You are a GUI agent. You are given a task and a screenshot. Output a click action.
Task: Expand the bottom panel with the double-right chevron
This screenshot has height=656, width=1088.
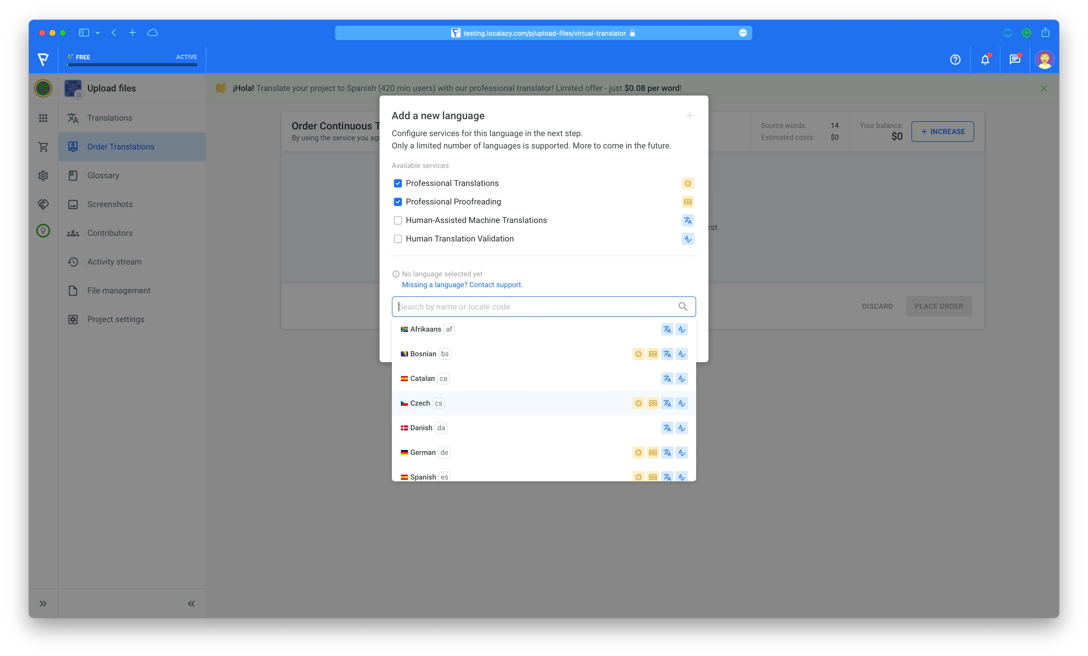(43, 603)
